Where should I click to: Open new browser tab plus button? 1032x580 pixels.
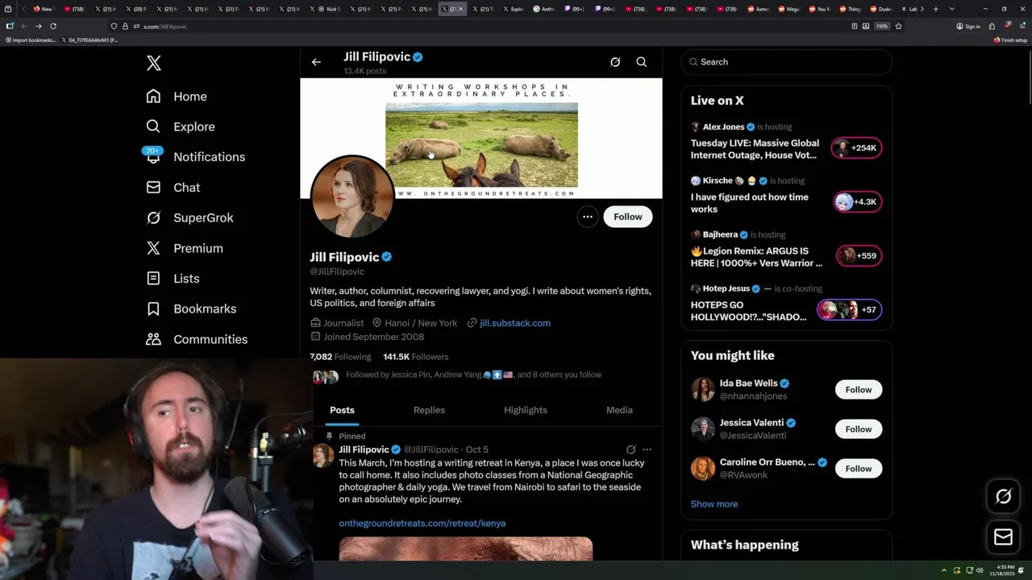[935, 9]
